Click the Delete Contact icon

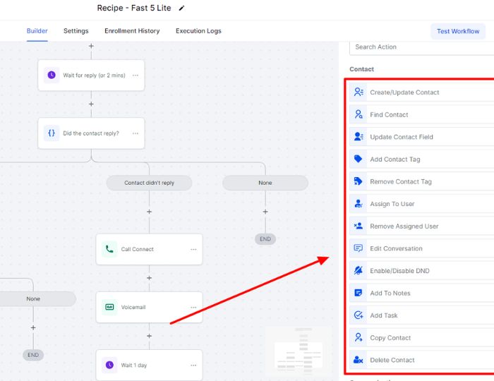tap(359, 360)
